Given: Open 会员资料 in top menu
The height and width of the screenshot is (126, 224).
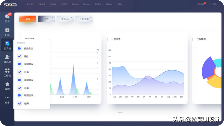Looking at the screenshot, I should pos(64,4).
